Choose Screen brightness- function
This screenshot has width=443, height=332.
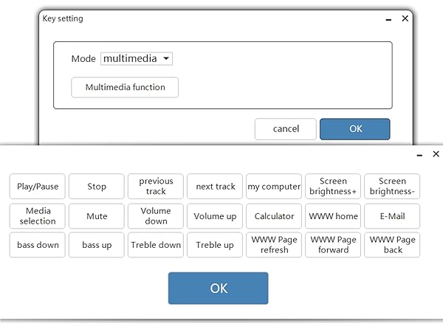click(x=392, y=187)
